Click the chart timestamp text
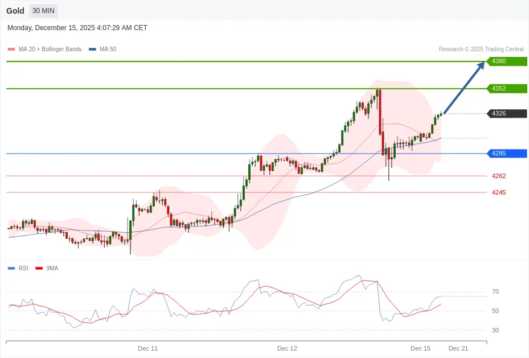529x358 pixels. (77, 28)
